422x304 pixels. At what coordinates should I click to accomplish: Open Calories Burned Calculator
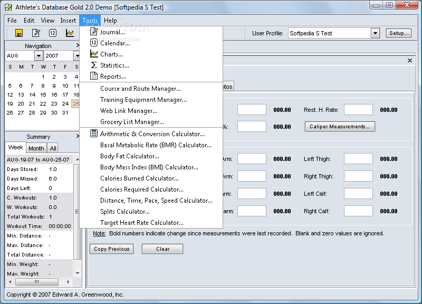point(151,178)
